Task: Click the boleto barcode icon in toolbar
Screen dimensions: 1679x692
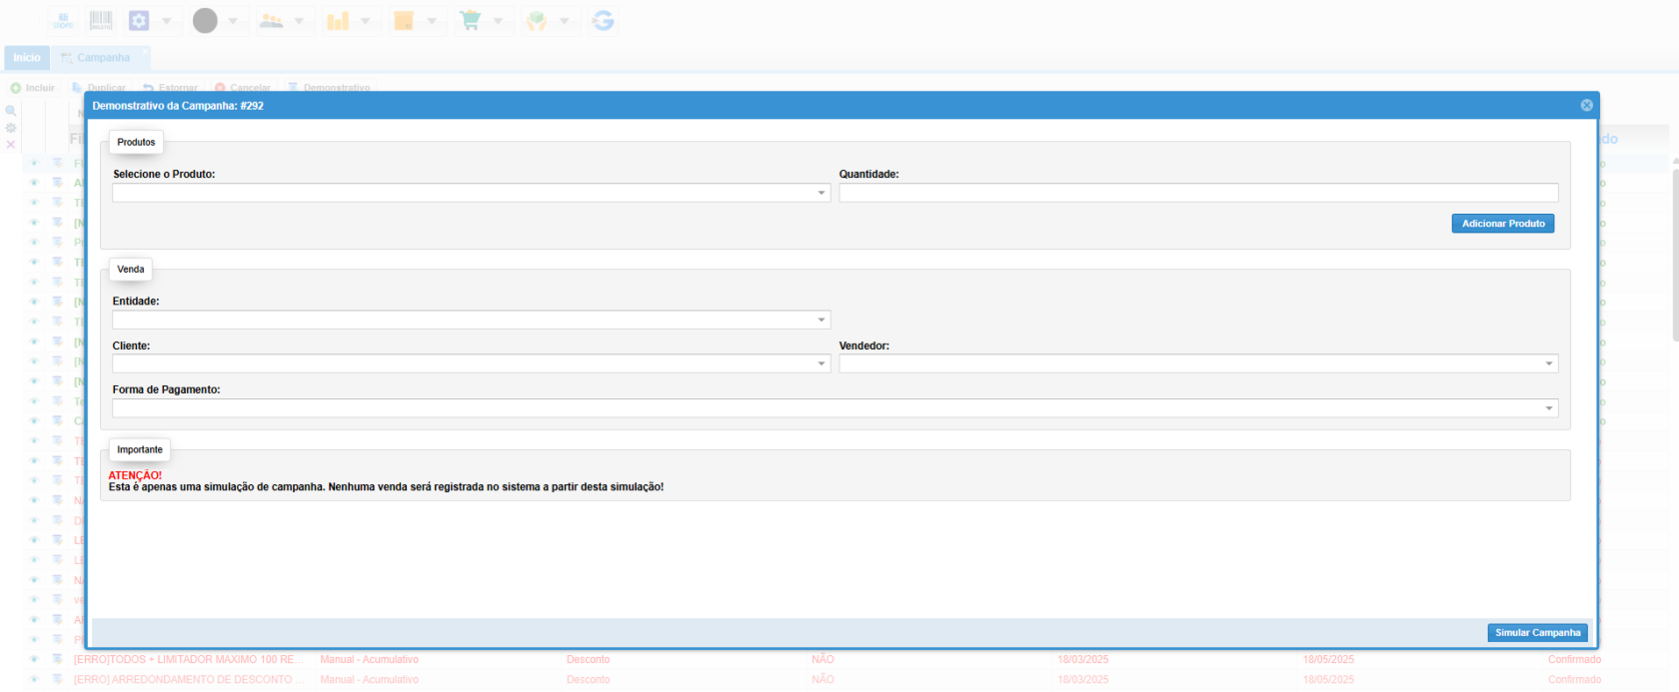Action: (101, 21)
